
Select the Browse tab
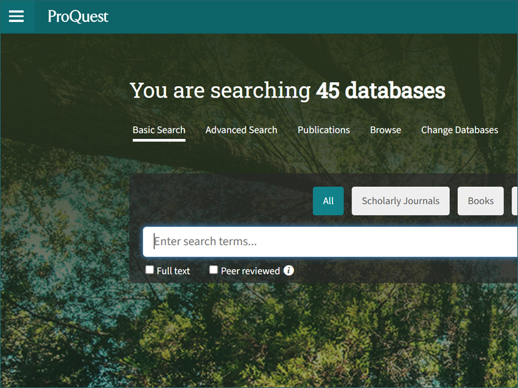[x=385, y=130]
